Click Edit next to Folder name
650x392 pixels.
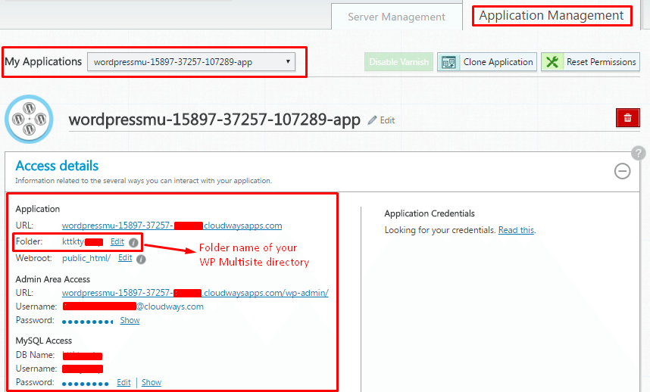pos(117,241)
